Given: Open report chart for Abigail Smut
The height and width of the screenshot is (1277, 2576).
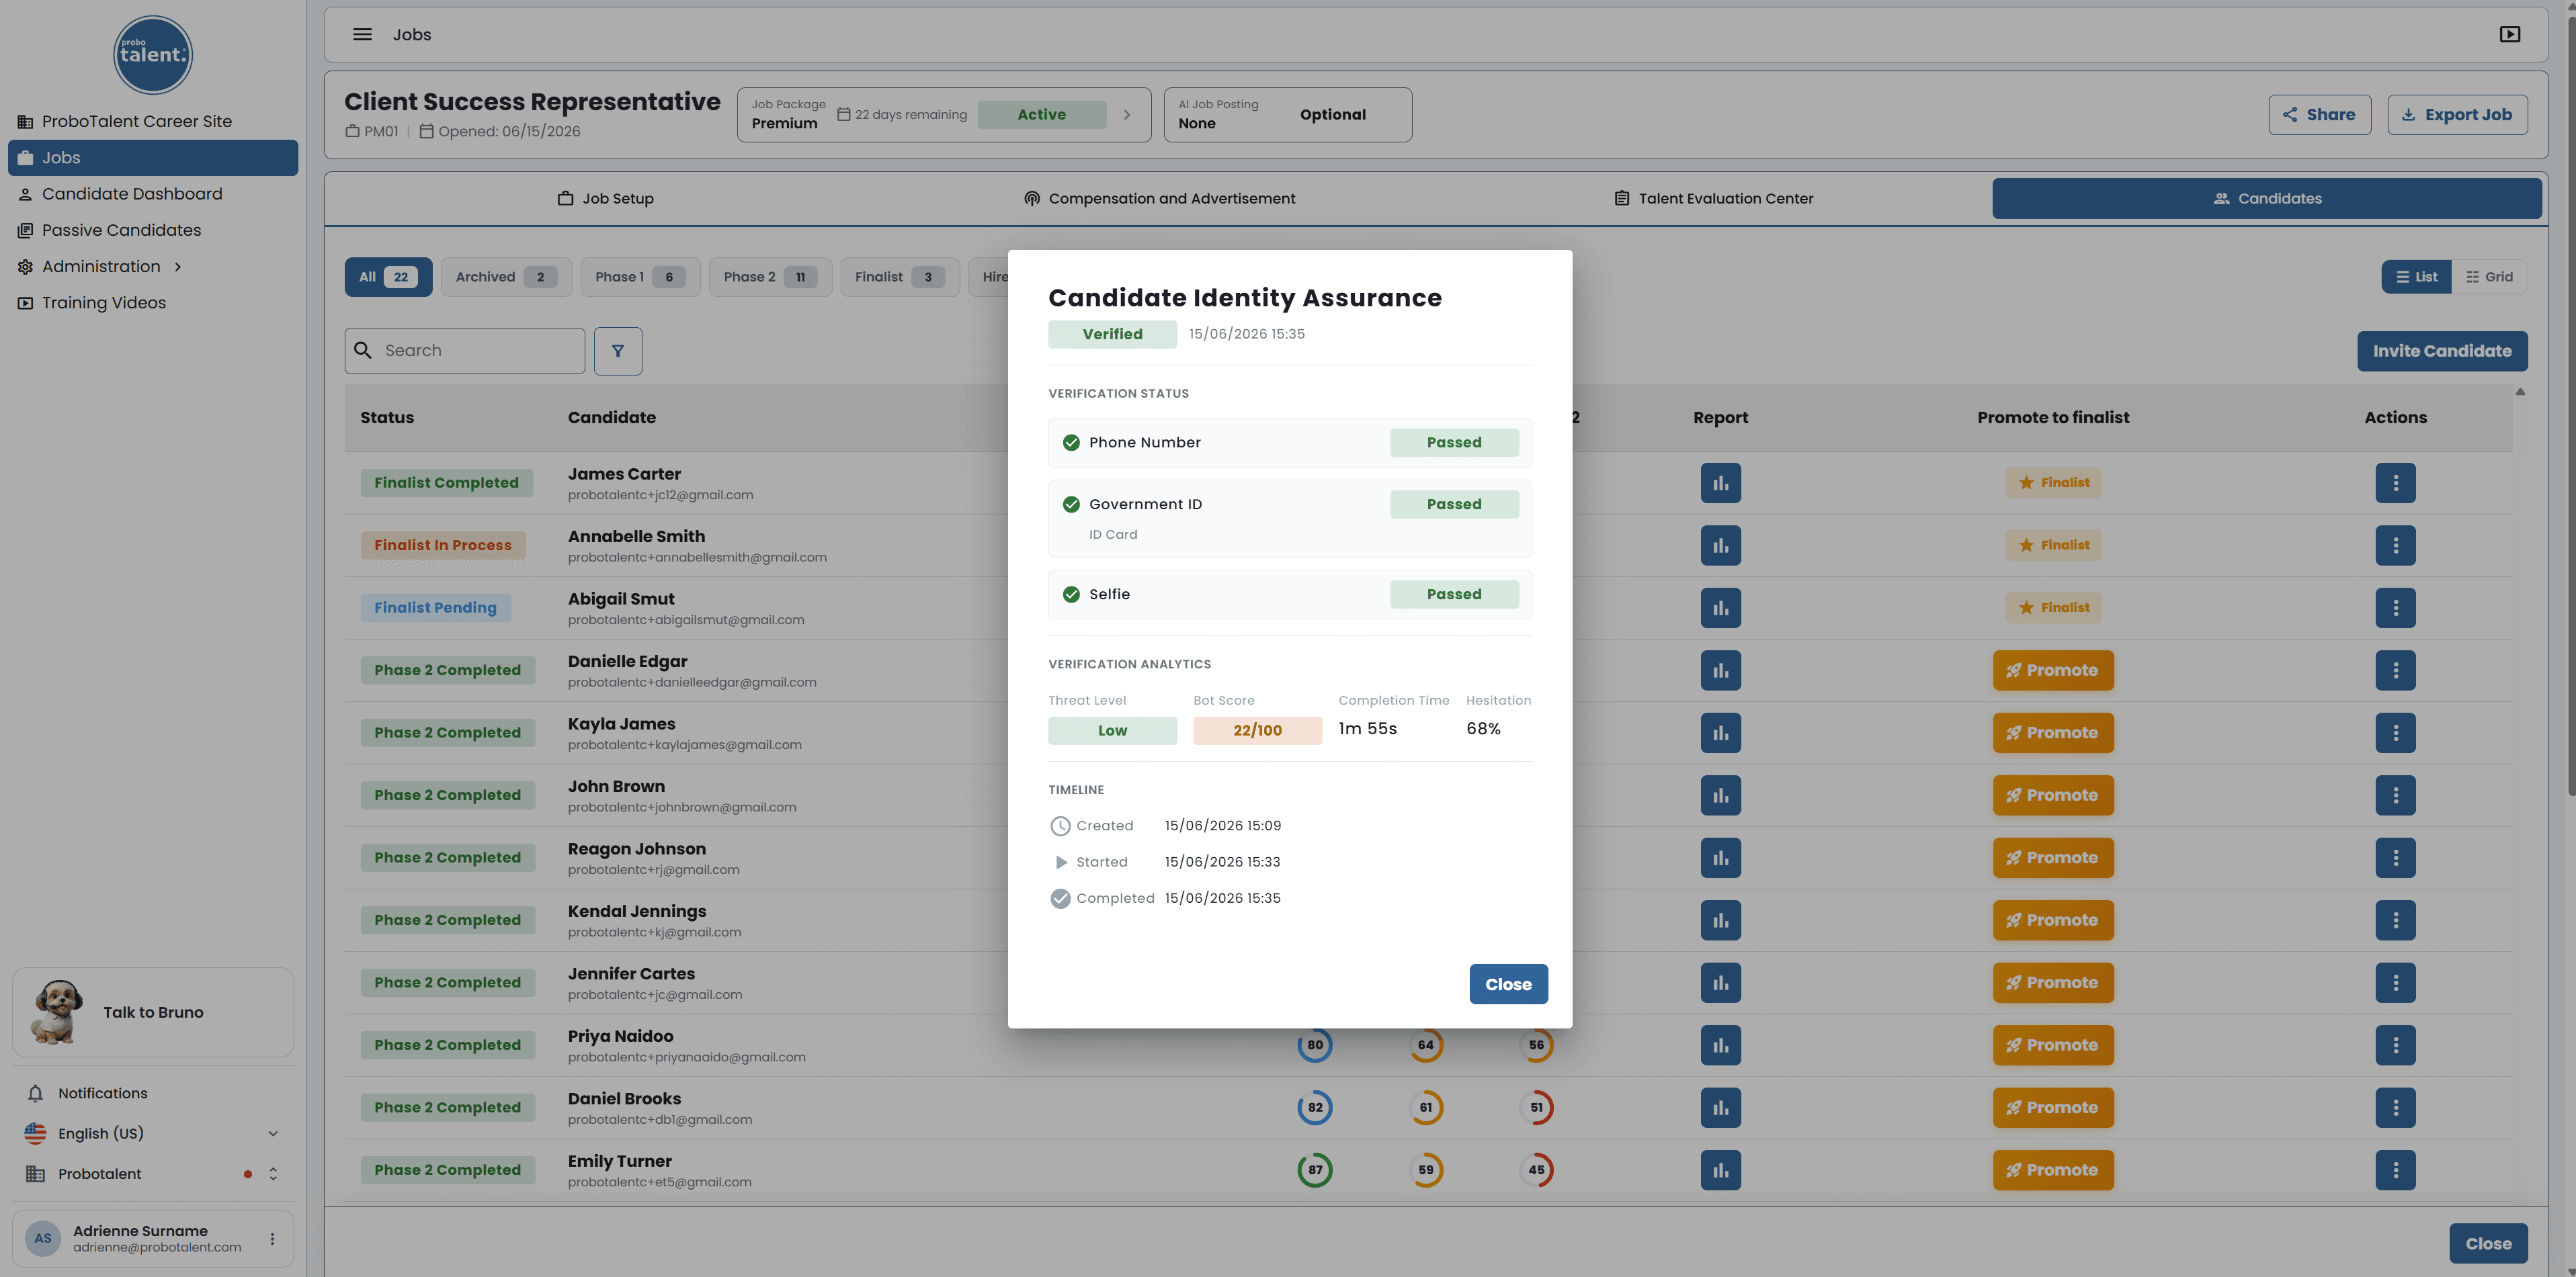Looking at the screenshot, I should (1720, 607).
